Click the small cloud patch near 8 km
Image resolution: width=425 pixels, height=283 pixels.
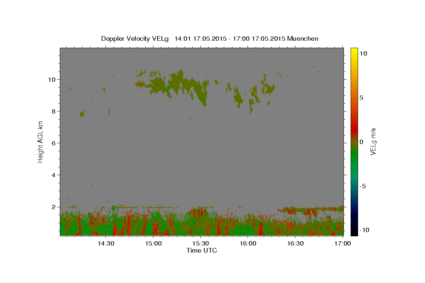pyautogui.click(x=82, y=113)
